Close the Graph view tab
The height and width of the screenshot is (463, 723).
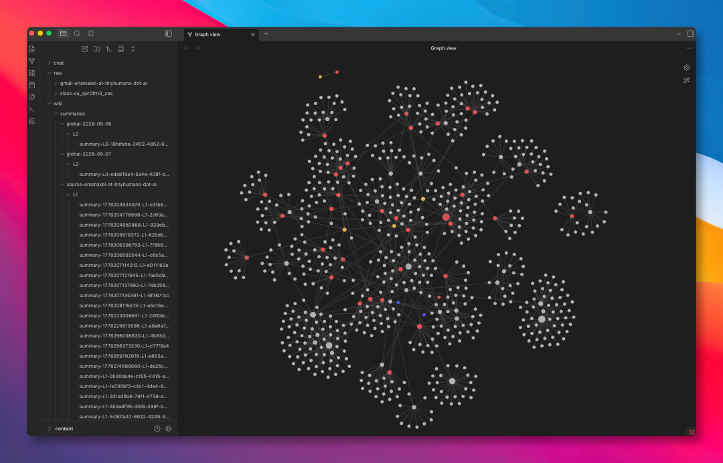(x=252, y=35)
